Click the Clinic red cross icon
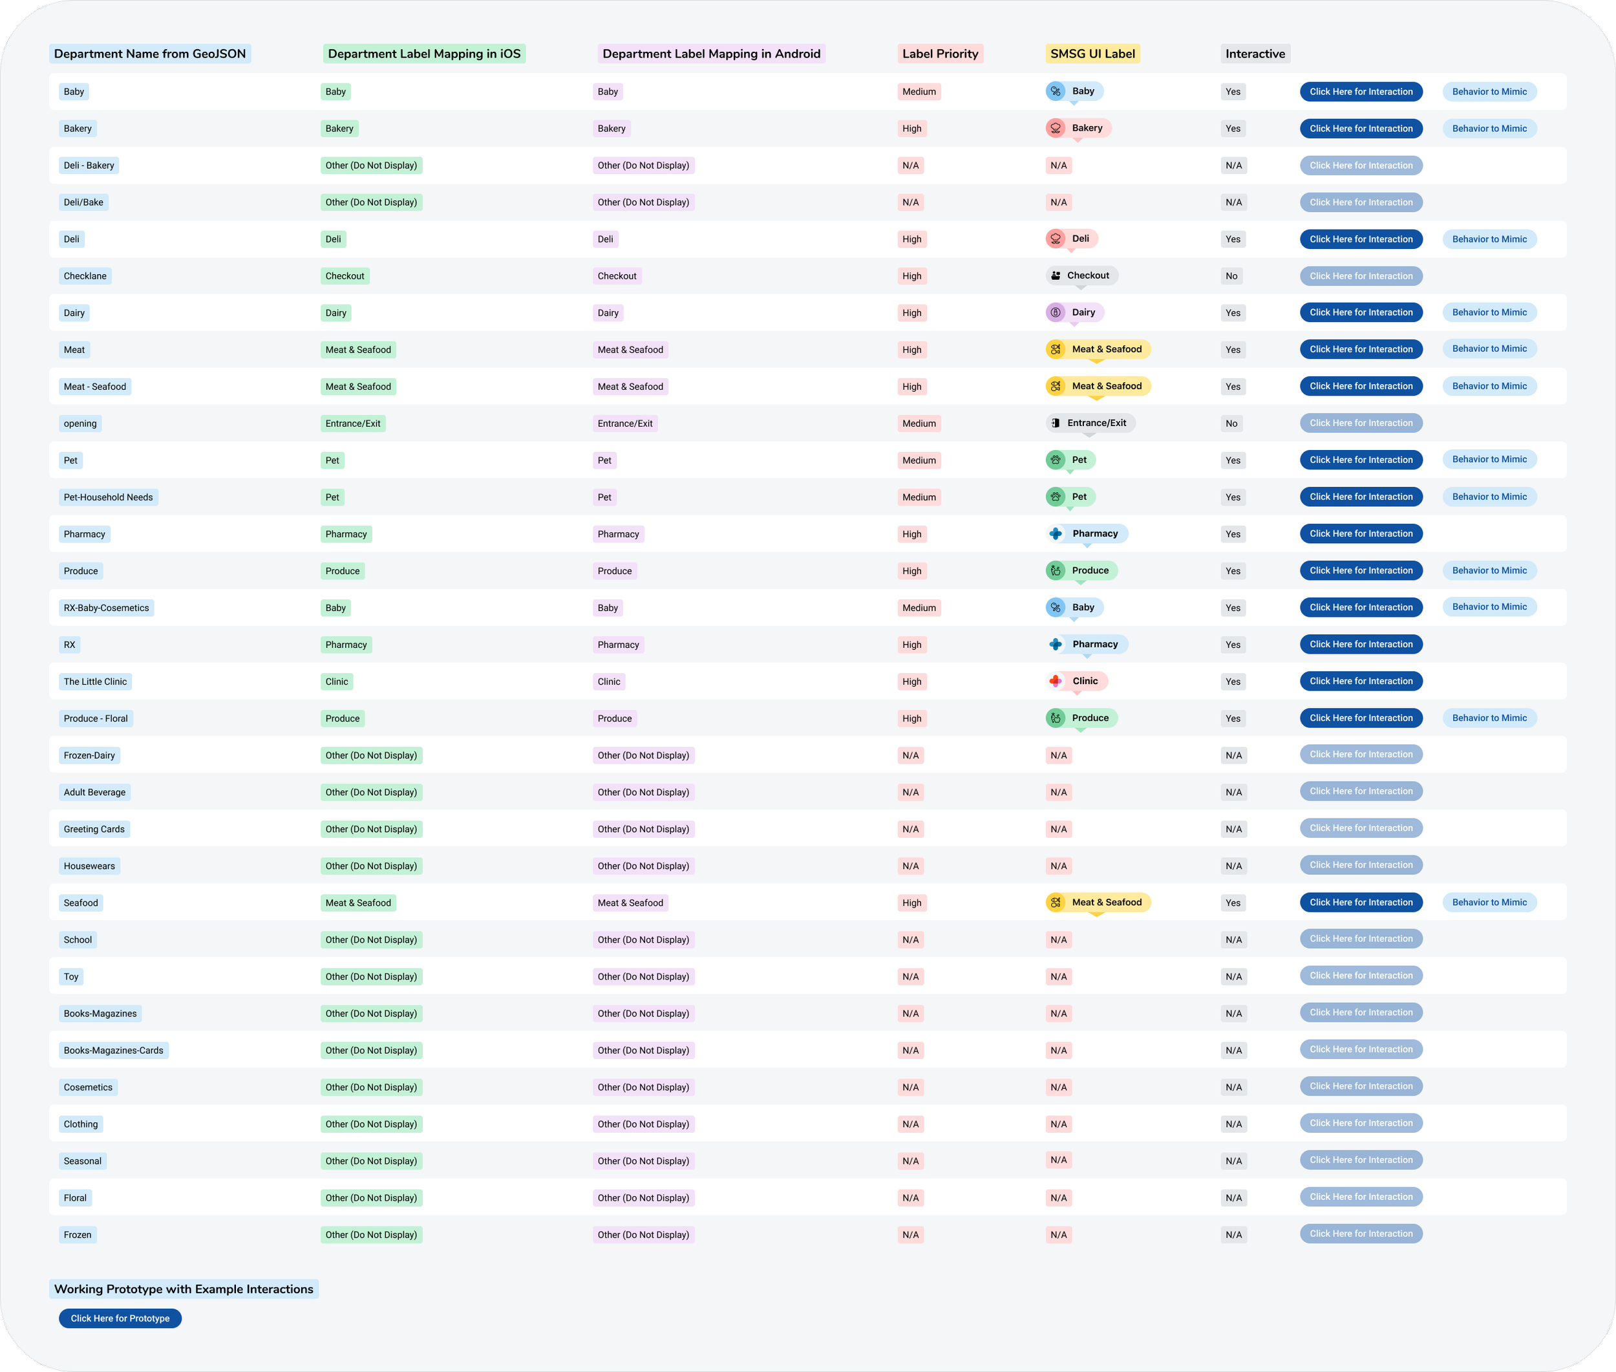Screen dimensions: 1616x1372 [1056, 681]
